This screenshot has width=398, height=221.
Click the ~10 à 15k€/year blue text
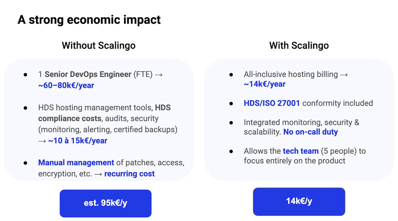pos(78,140)
